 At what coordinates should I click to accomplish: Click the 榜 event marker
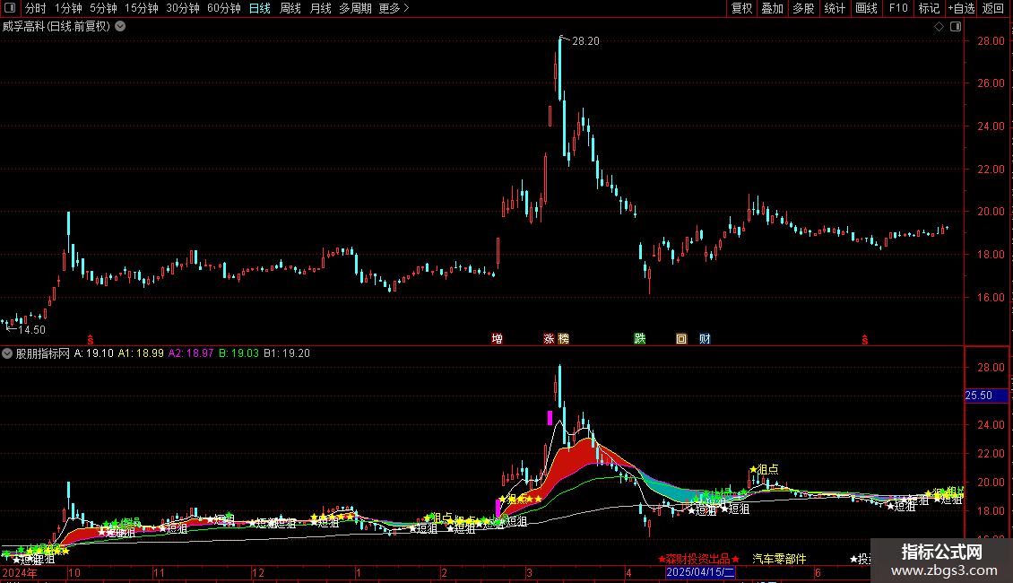click(563, 339)
